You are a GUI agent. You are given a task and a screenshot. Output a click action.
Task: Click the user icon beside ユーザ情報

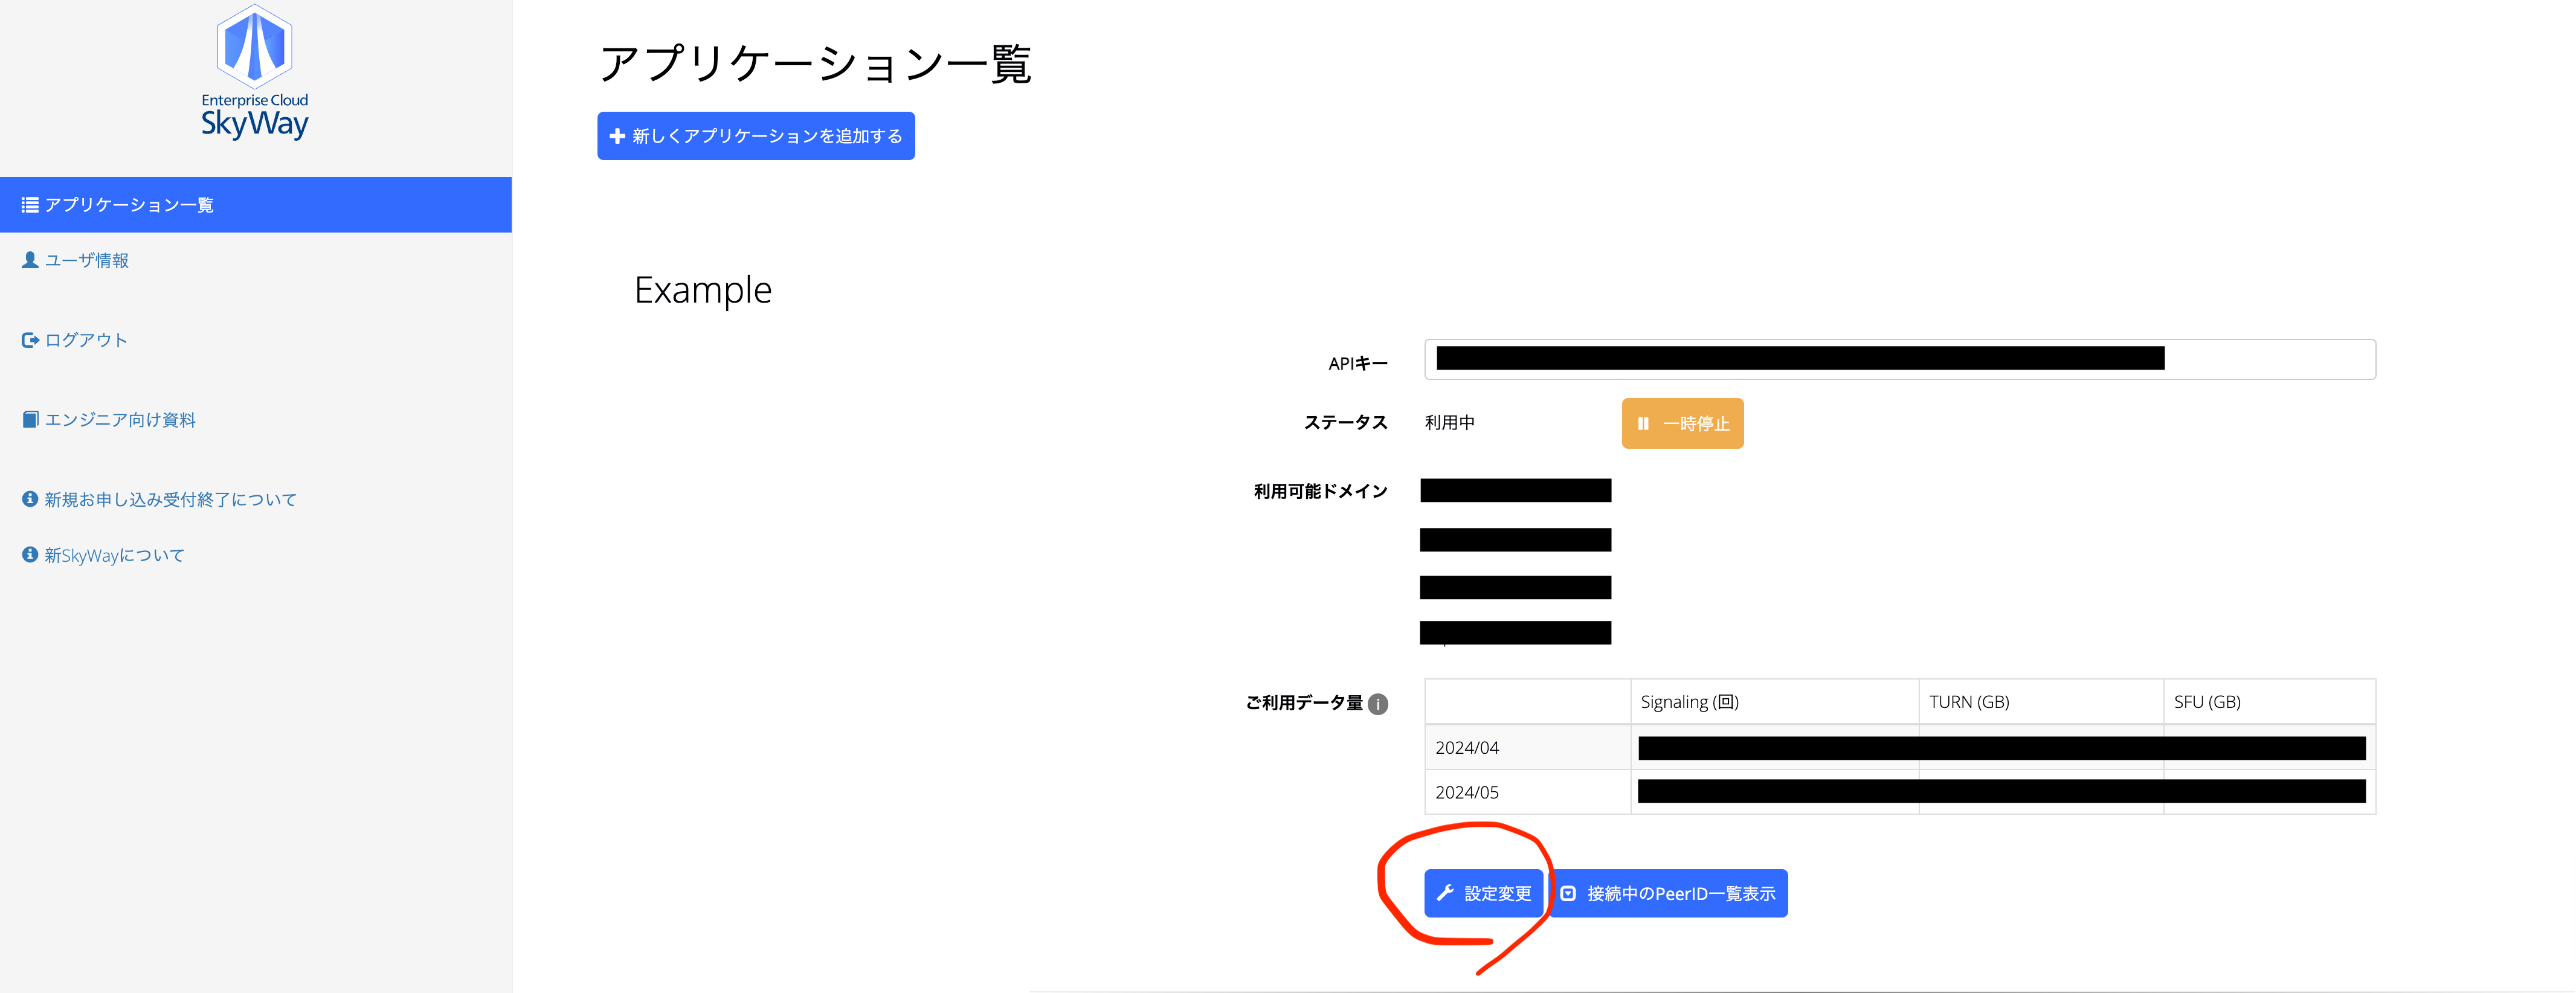[x=30, y=260]
